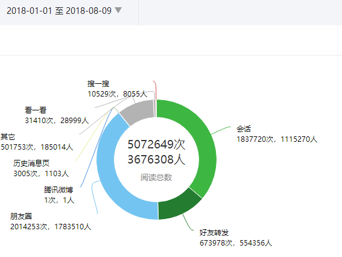Click the value 1837720次，1115270人
The height and width of the screenshot is (257, 342).
point(277,139)
